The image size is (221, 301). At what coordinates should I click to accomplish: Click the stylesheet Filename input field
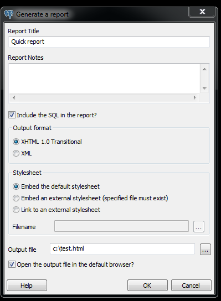(121, 226)
